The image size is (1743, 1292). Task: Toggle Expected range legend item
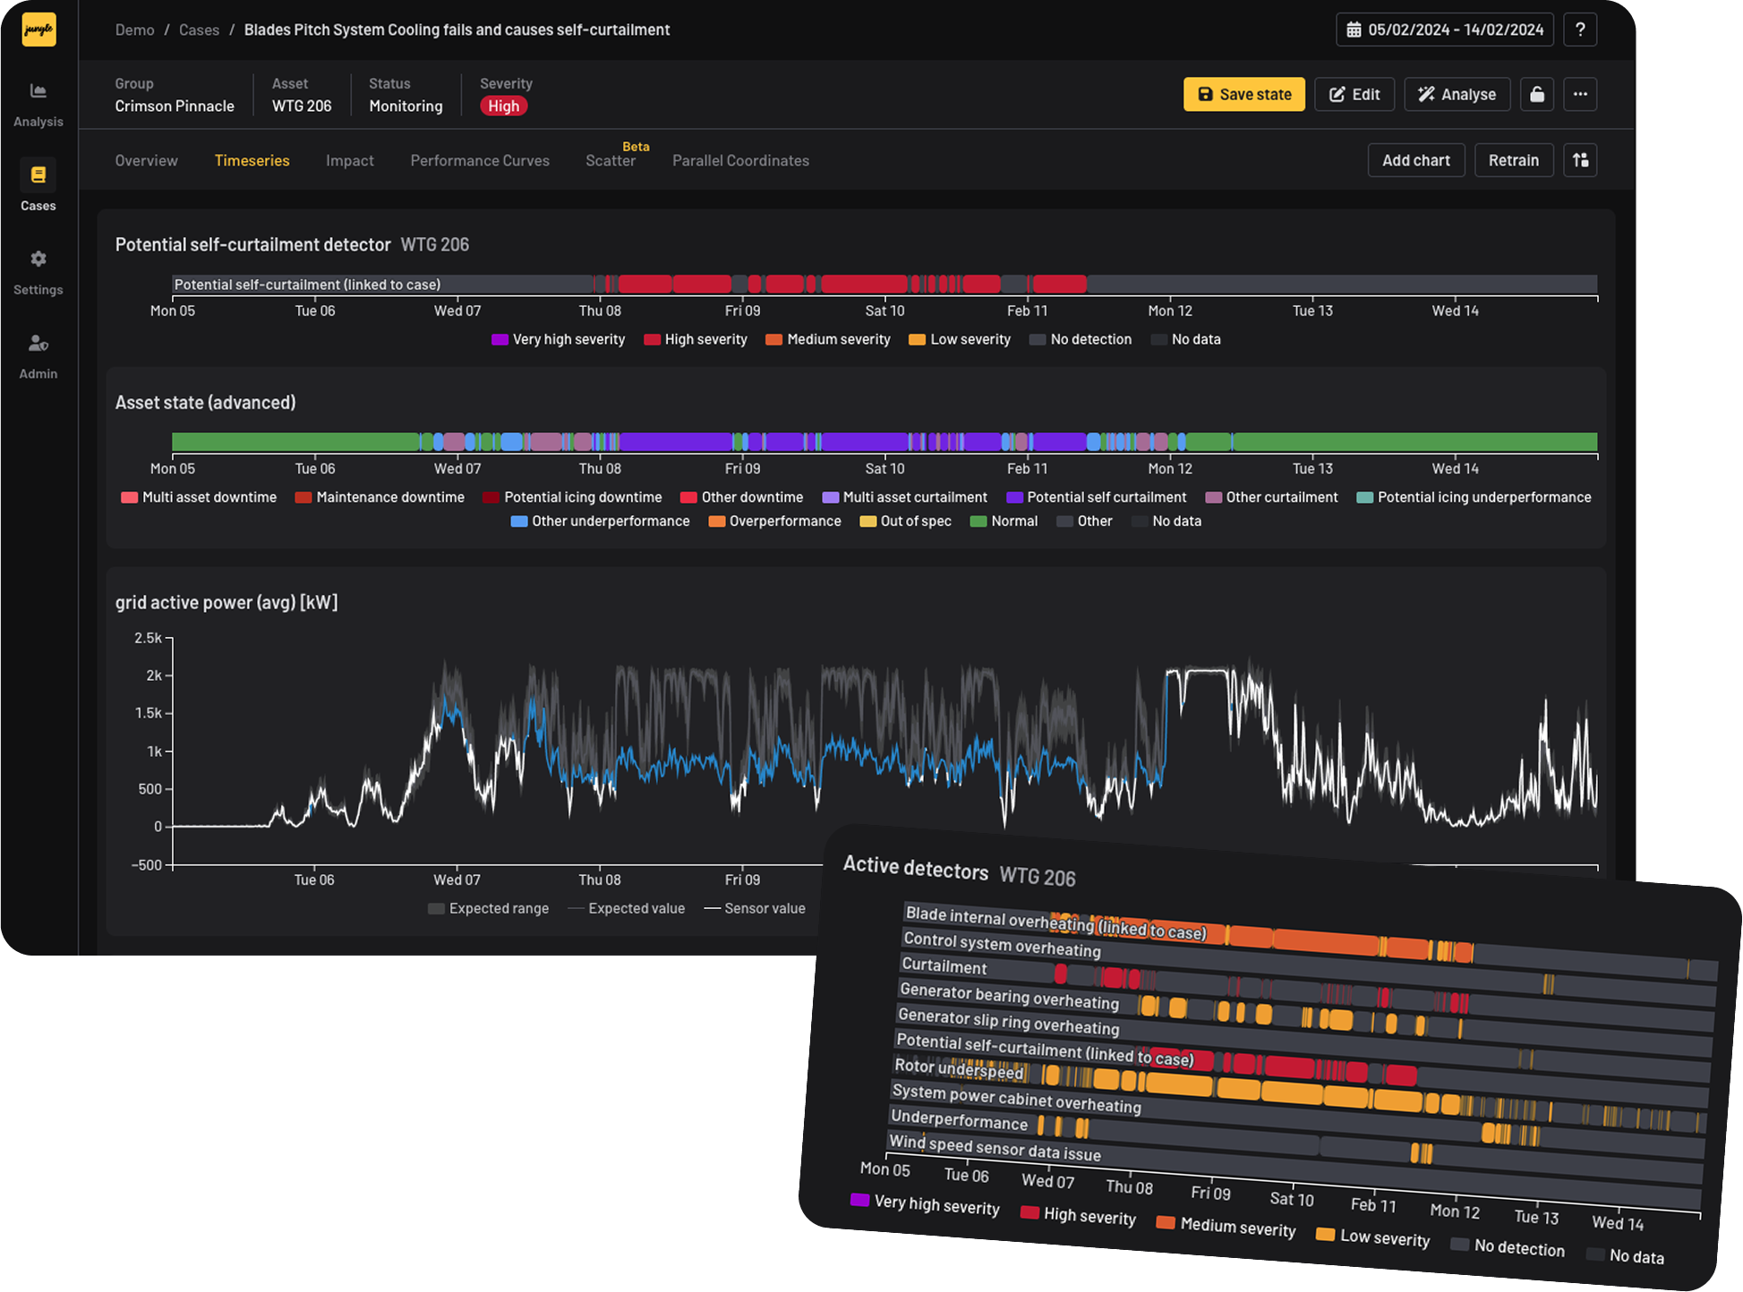point(489,908)
